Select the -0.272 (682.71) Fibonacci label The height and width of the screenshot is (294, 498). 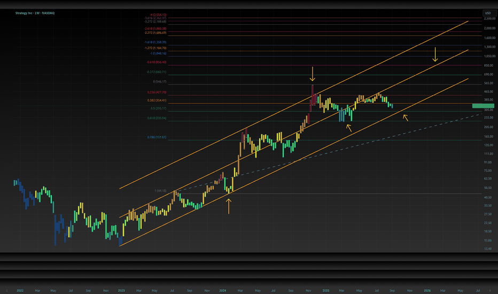pyautogui.click(x=156, y=72)
